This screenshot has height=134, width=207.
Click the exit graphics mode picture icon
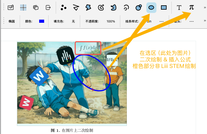pyautogui.click(x=11, y=7)
